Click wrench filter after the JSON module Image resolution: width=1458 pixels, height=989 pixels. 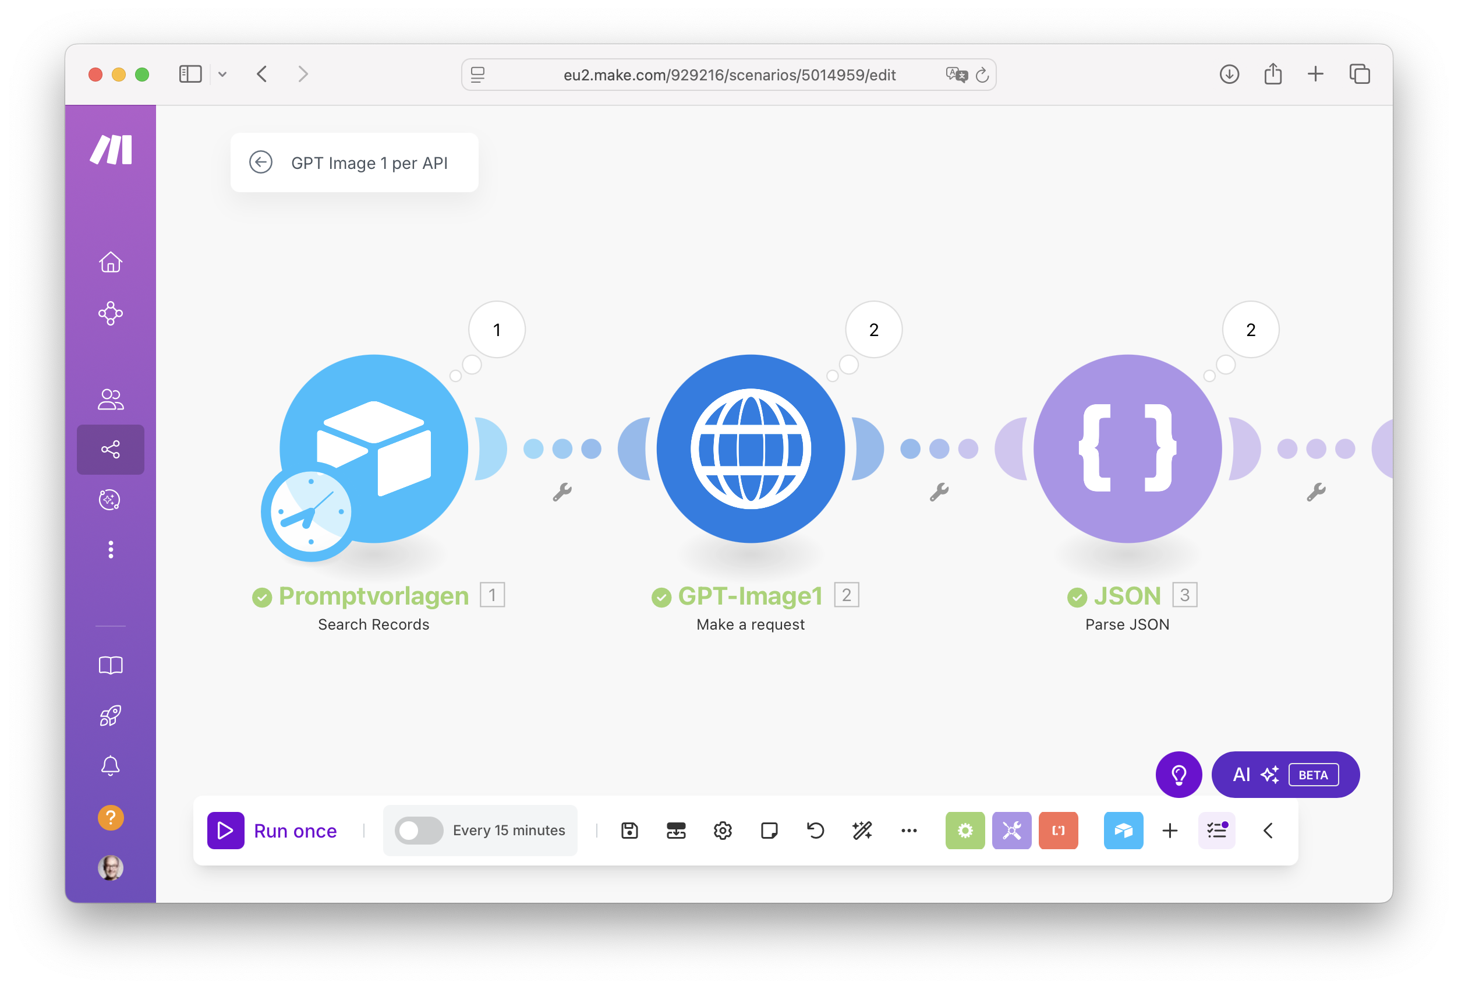point(1316,492)
